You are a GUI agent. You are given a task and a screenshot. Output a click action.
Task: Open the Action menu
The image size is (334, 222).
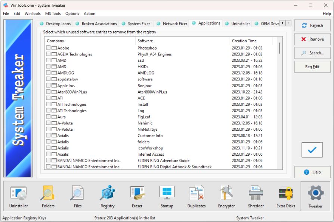point(89,13)
